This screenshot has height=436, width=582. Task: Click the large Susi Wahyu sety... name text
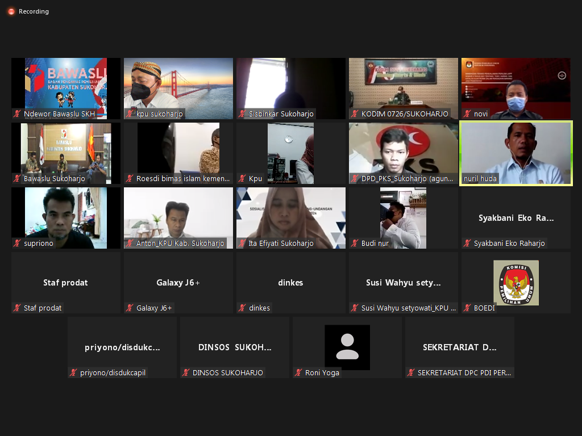[404, 283]
